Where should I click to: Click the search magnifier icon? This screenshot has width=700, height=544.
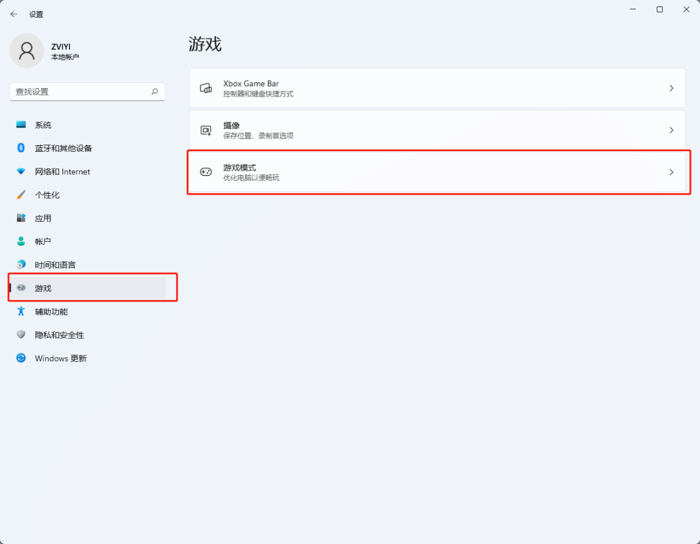pyautogui.click(x=155, y=91)
